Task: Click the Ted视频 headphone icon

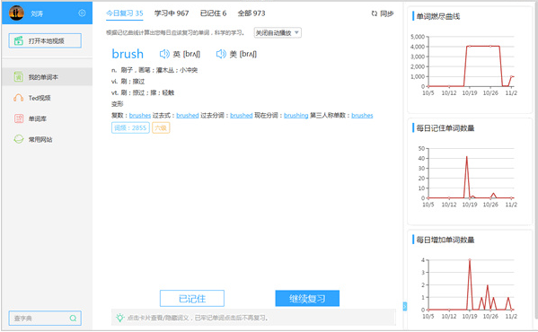Action: pos(19,98)
